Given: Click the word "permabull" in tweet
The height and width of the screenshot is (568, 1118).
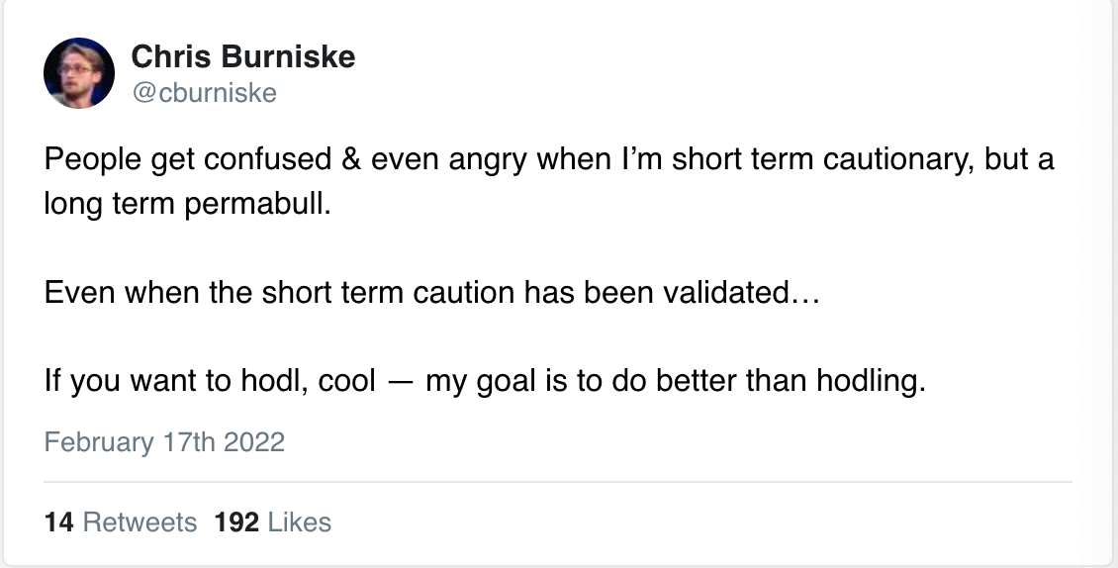Looking at the screenshot, I should click(255, 204).
